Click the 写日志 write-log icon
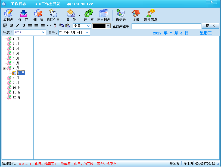 click(x=8, y=15)
